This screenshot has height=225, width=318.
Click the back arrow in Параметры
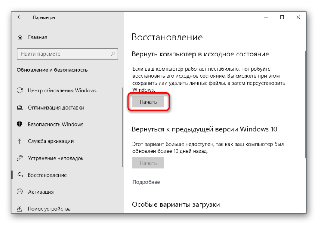point(19,17)
